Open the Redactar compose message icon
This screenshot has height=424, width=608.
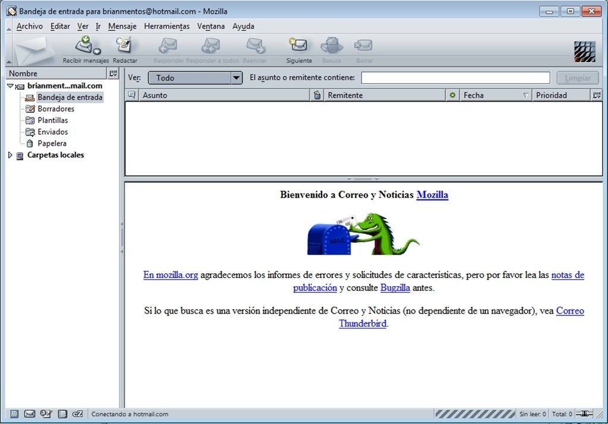click(x=124, y=45)
